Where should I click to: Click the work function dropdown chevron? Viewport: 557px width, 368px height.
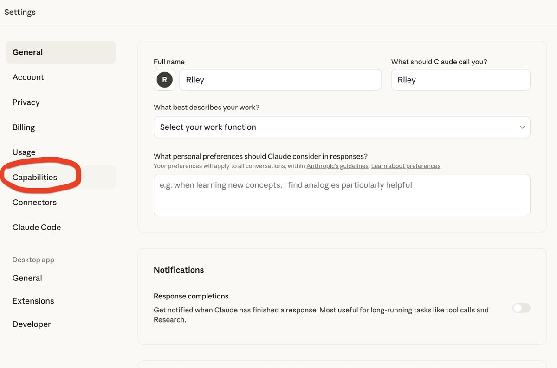click(522, 127)
